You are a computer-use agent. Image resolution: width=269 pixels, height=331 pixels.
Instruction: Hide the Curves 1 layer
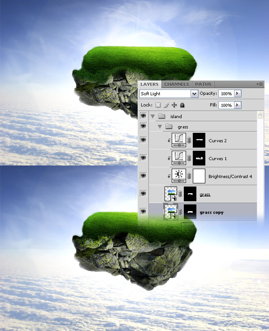point(143,158)
